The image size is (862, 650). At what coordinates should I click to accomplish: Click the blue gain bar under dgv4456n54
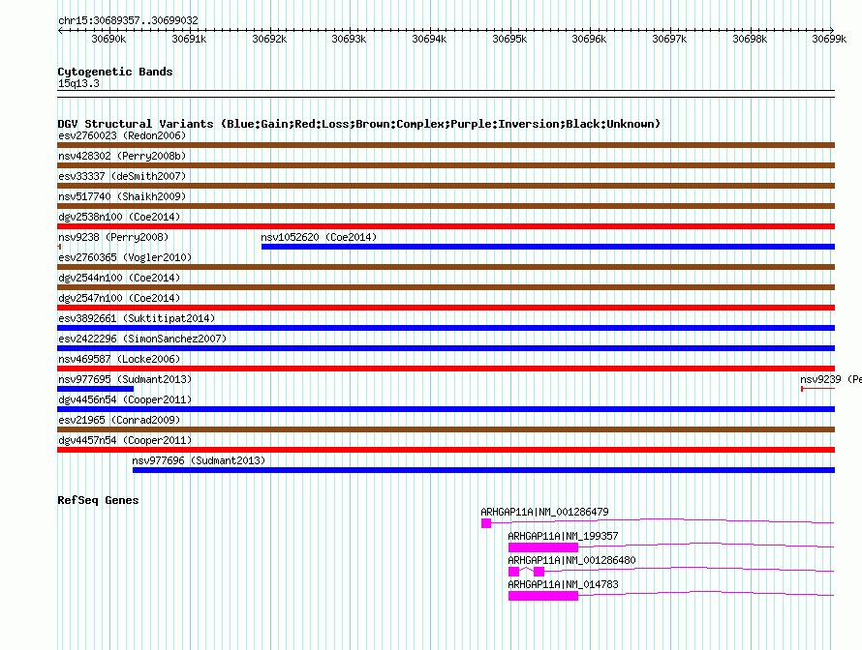[x=446, y=409]
